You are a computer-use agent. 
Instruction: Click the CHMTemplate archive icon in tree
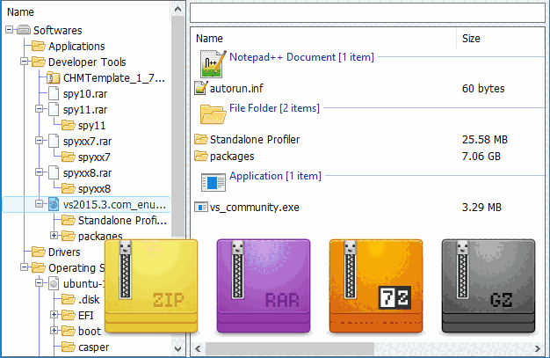(53, 77)
